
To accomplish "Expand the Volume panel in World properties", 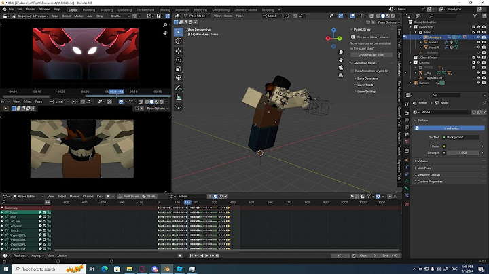I will pos(421,161).
